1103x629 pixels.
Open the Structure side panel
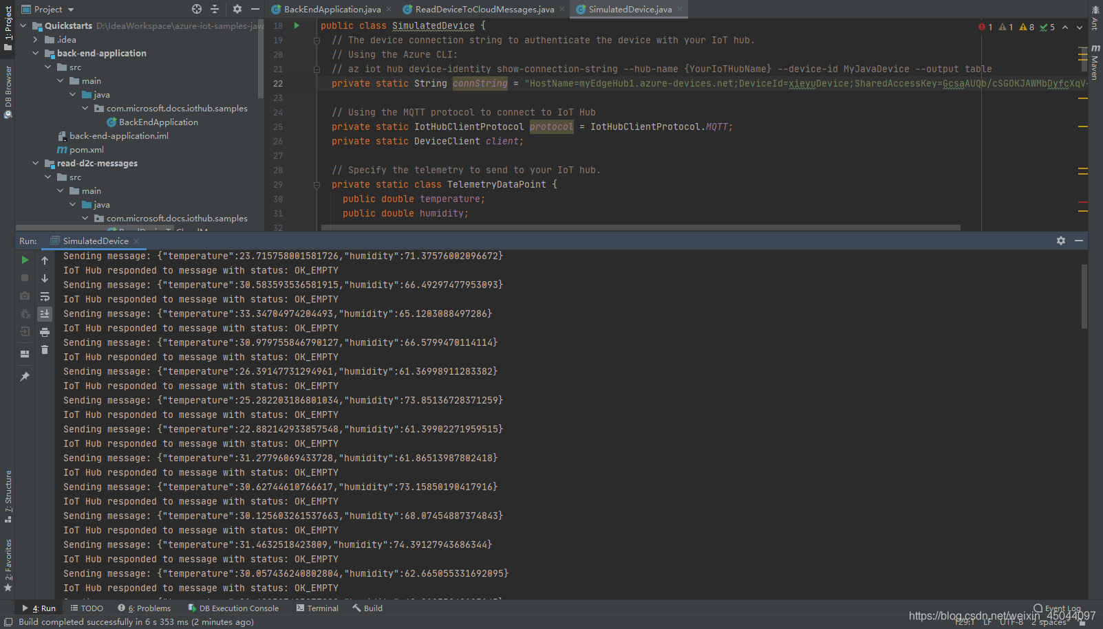pos(8,496)
